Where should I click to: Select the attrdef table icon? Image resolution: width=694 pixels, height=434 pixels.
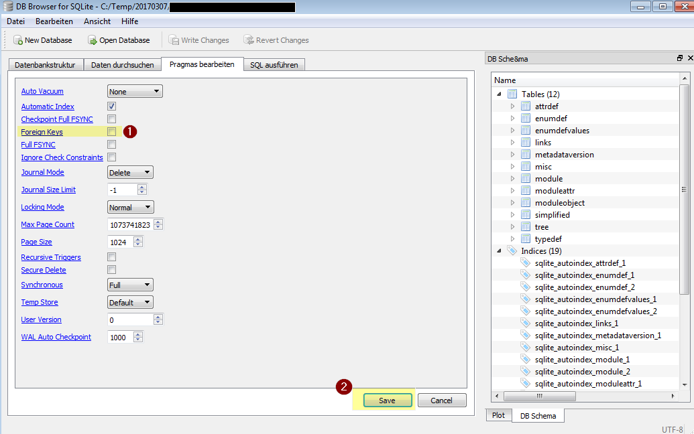[526, 106]
